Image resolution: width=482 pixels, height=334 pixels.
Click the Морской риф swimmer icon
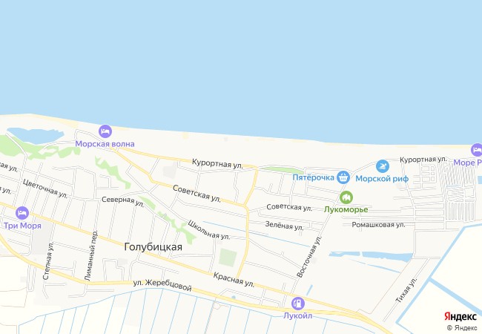point(383,166)
